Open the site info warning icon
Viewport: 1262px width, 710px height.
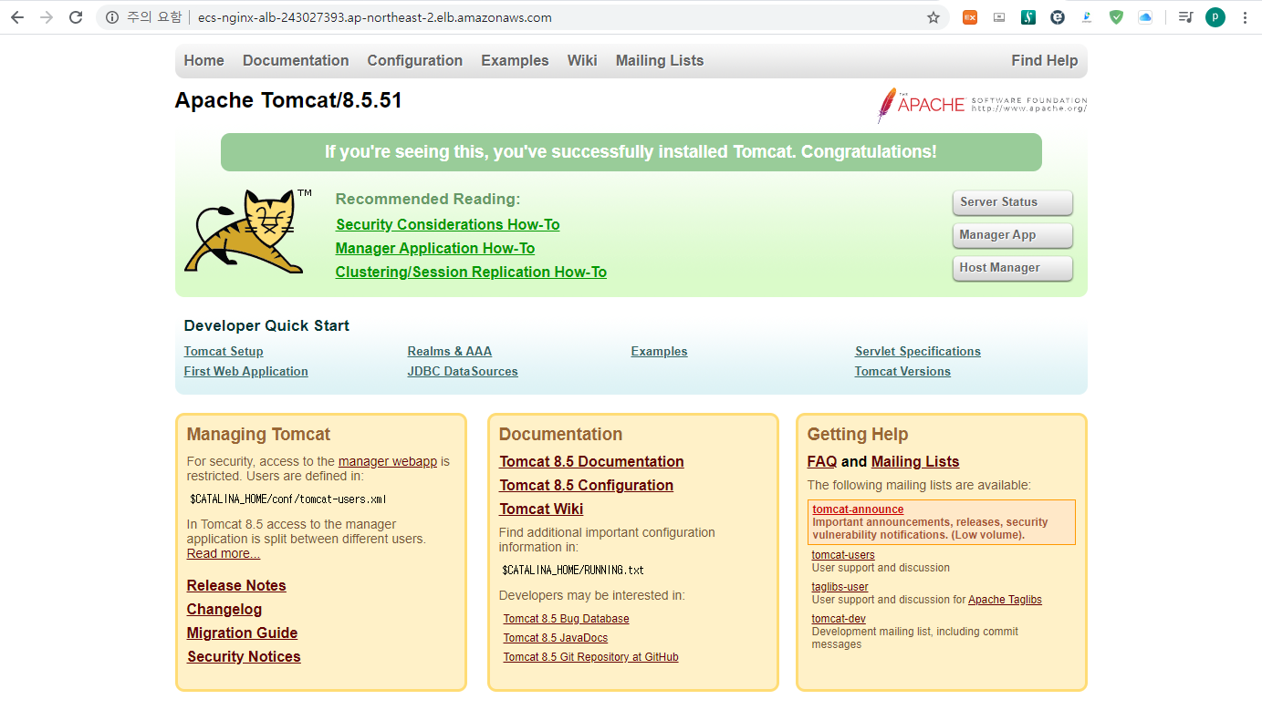coord(112,17)
